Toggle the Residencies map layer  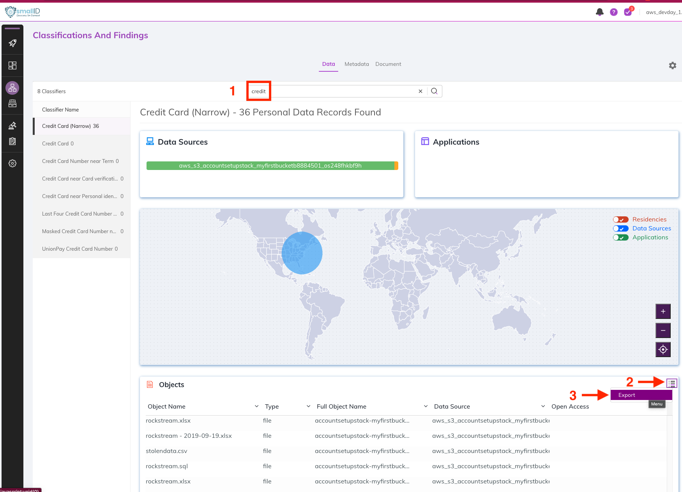[x=620, y=219]
